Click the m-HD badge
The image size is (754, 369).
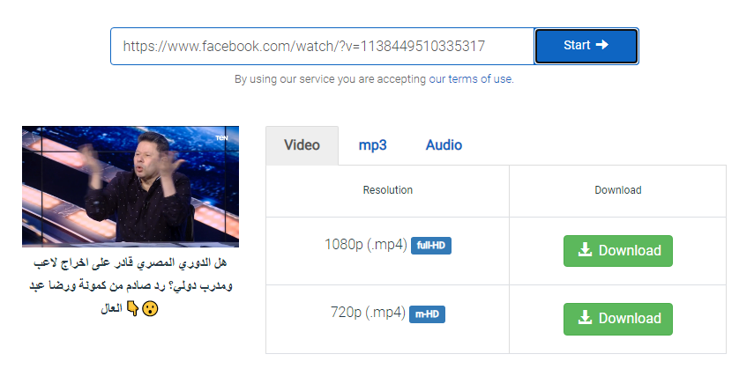pos(428,313)
